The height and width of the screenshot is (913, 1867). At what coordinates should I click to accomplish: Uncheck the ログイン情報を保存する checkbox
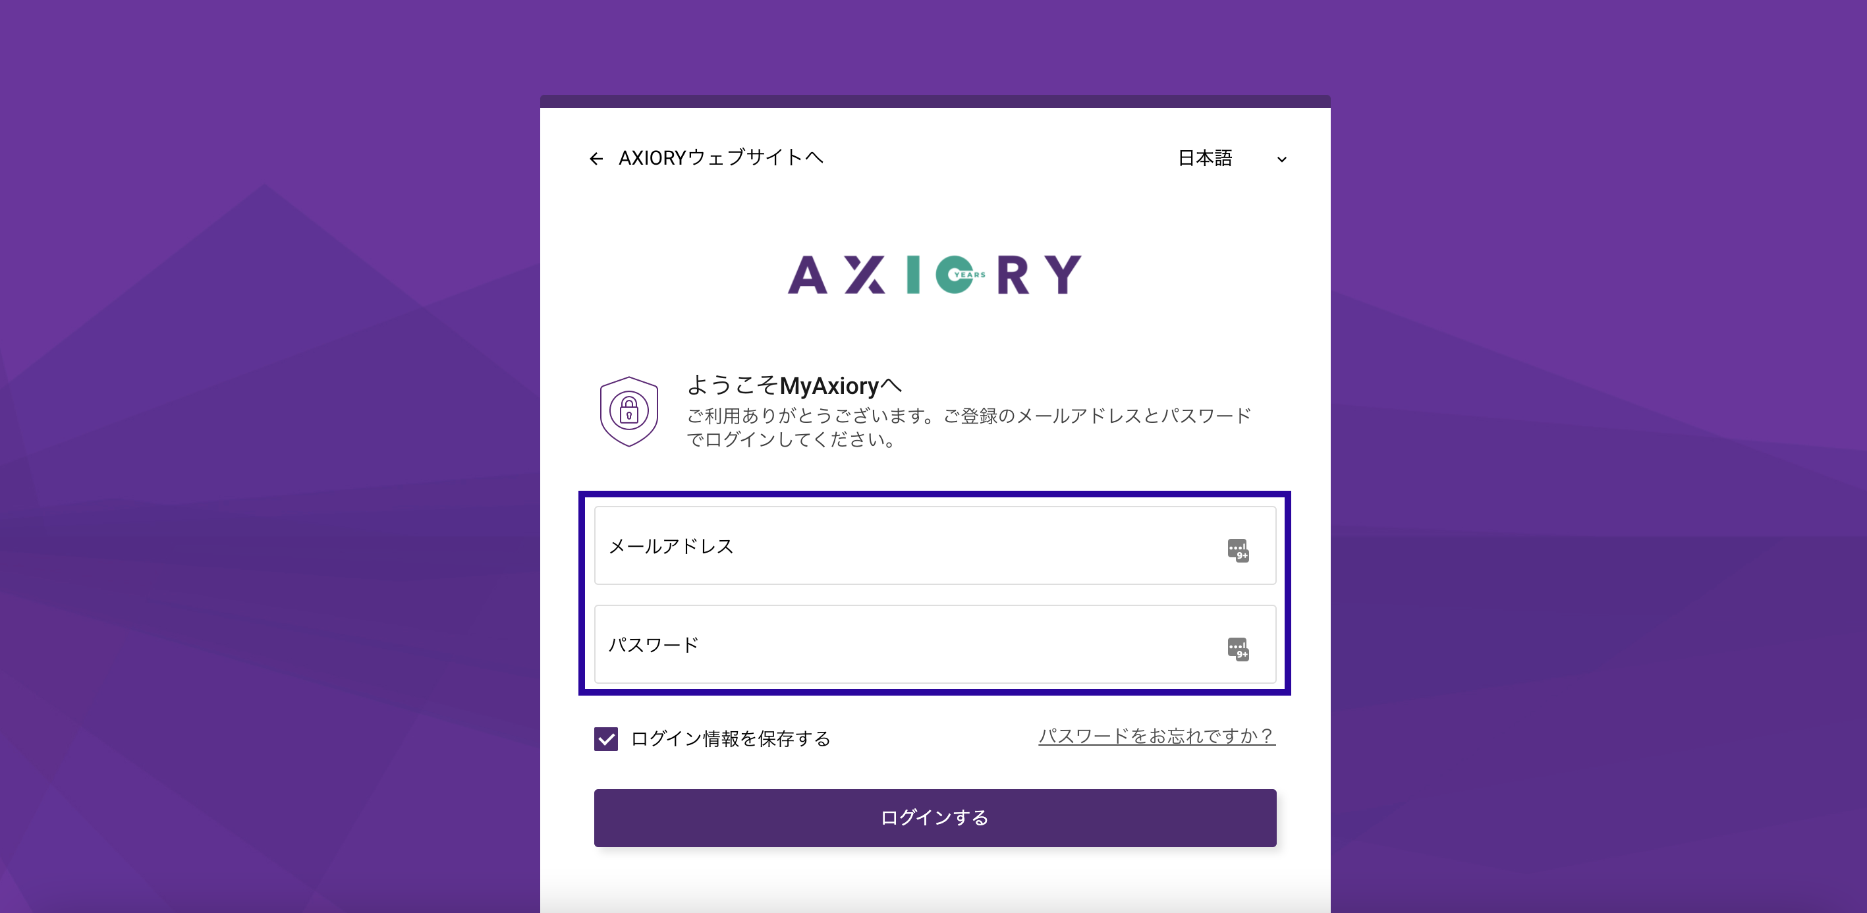pyautogui.click(x=606, y=739)
